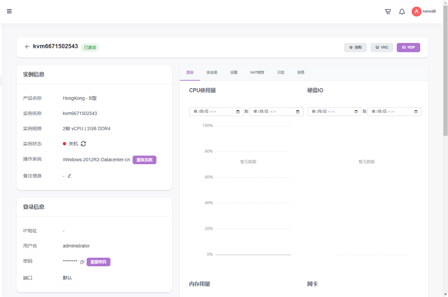This screenshot has height=297, width=448.
Task: Edit the remark note pencil icon
Action: click(x=69, y=176)
